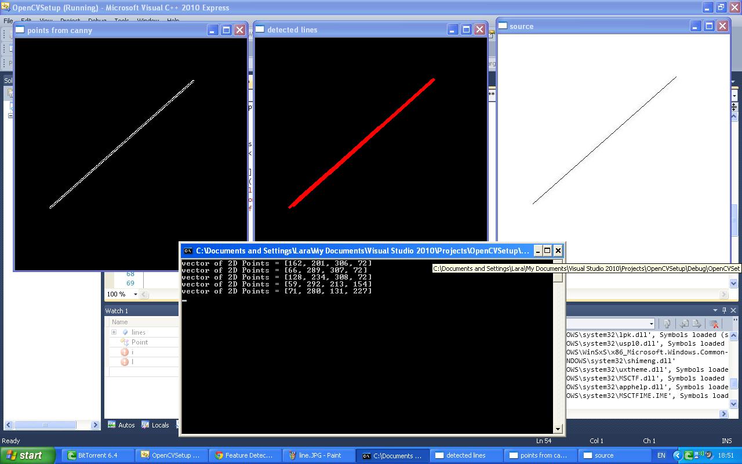Toggle auto hide pin on output panel
Viewport: 742px width, 464px height.
[724, 310]
